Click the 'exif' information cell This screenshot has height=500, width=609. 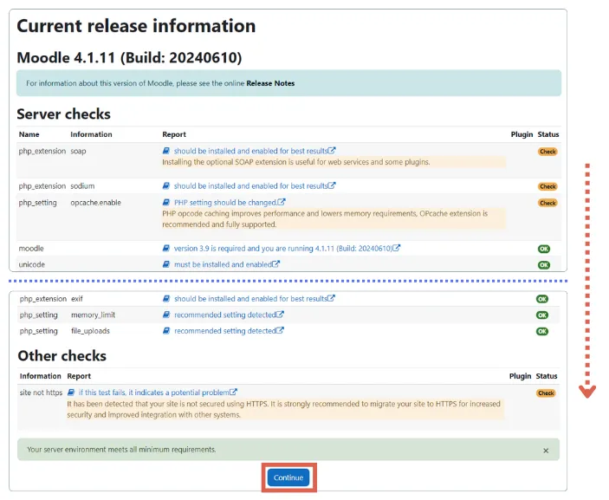77,299
